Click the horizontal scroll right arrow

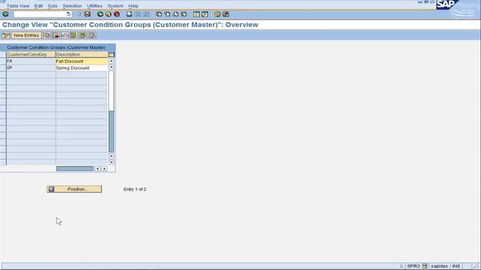(104, 169)
